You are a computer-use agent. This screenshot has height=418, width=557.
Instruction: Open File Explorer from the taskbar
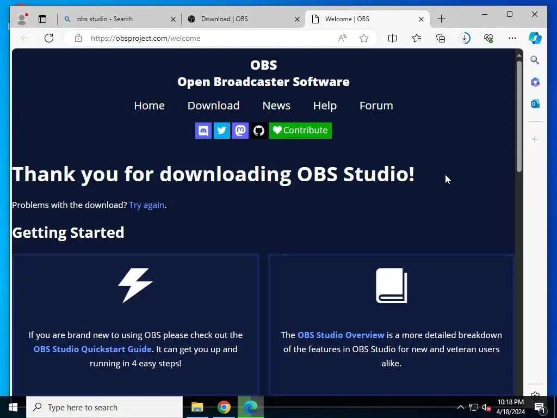click(197, 407)
